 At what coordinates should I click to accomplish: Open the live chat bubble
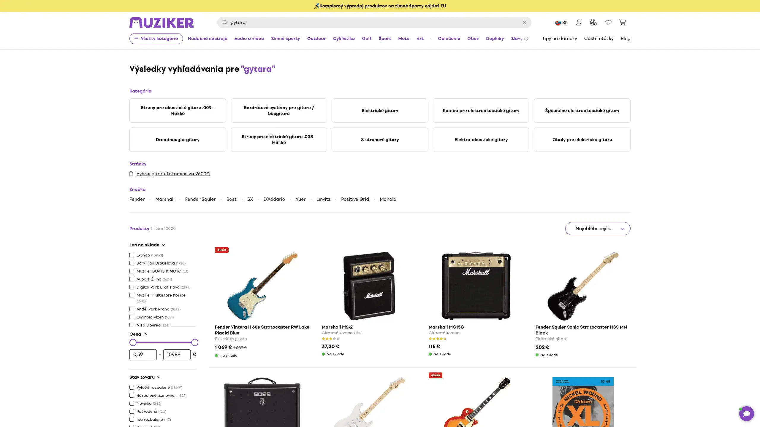tap(746, 413)
